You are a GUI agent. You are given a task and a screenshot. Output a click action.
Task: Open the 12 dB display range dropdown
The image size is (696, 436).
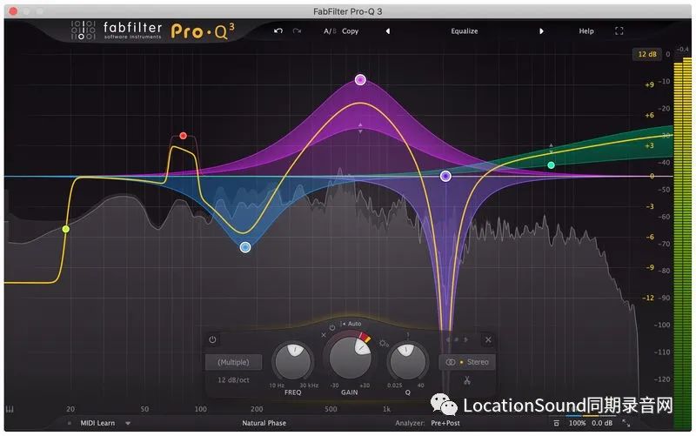tap(646, 55)
